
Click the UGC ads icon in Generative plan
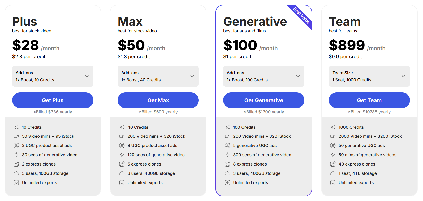(x=227, y=145)
